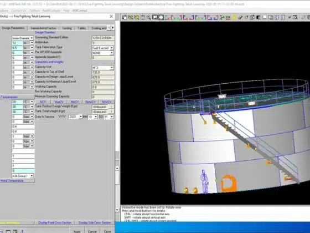Click the Capacities and Weights heading link
The height and width of the screenshot is (233, 310).
pos(49,62)
